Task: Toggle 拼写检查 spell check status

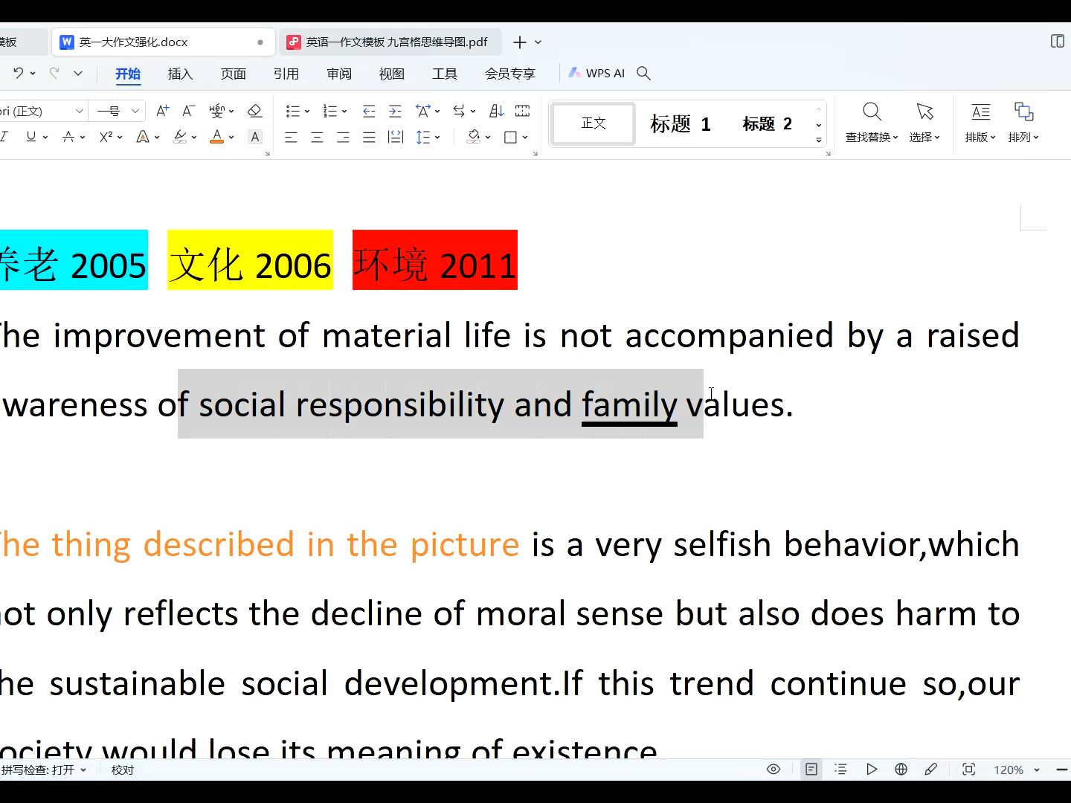Action: [44, 770]
